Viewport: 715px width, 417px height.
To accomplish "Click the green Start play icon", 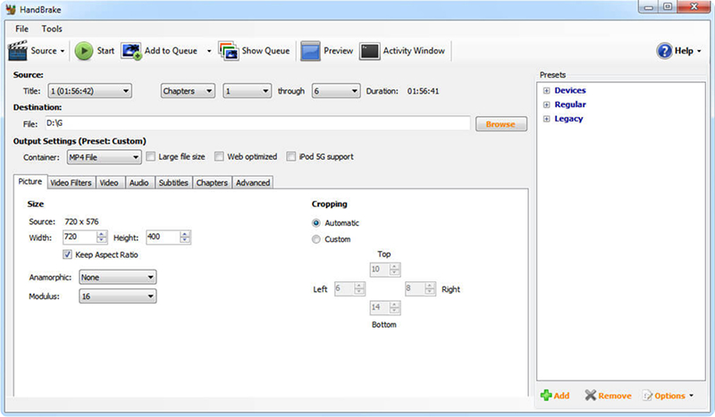I will [84, 51].
